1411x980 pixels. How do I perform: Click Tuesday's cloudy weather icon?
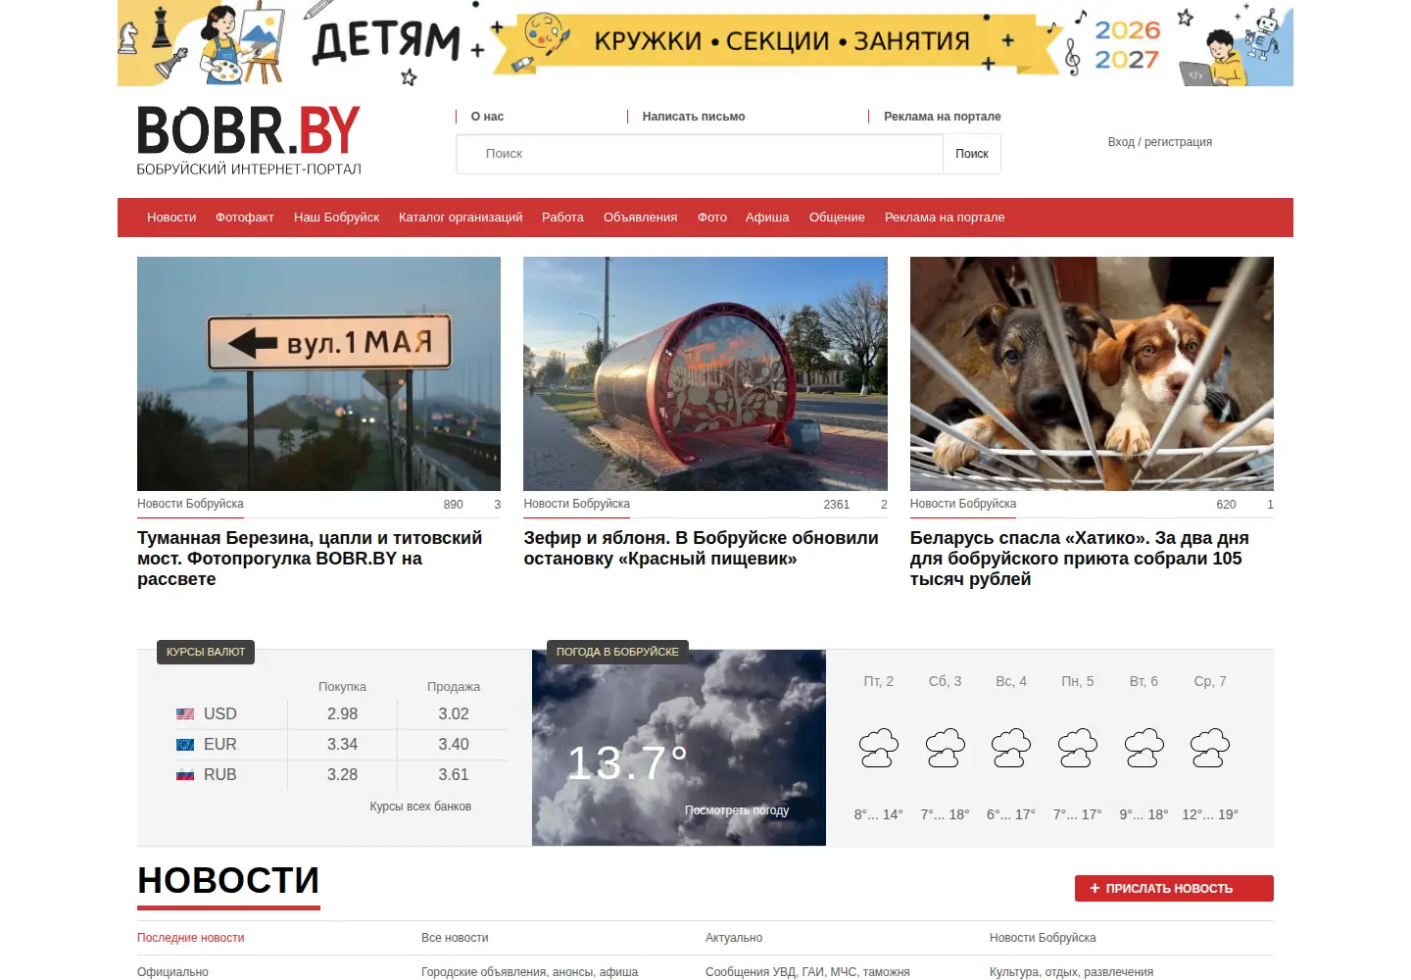1143,748
